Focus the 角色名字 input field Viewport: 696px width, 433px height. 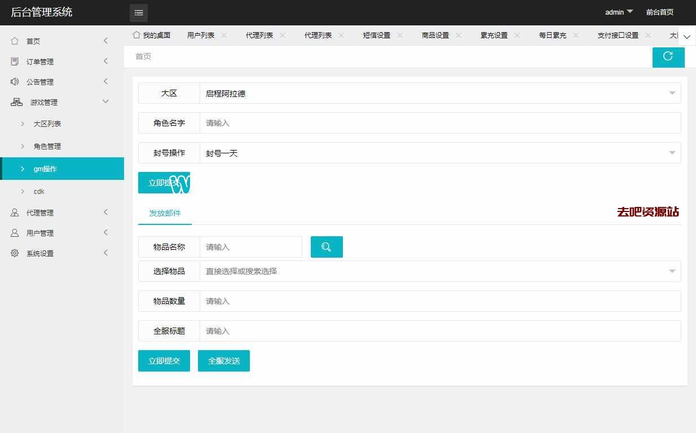tap(440, 123)
